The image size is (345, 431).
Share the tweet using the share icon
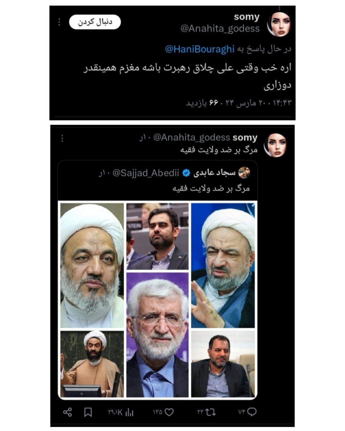coord(67,412)
